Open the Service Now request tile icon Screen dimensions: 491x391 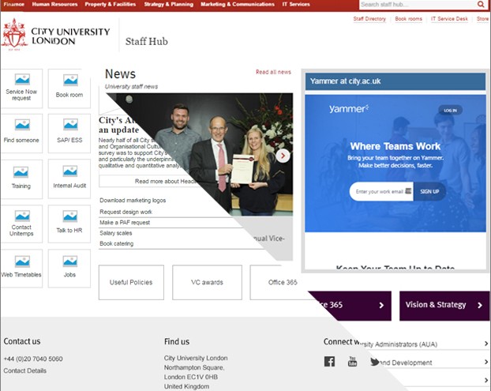[x=22, y=79]
